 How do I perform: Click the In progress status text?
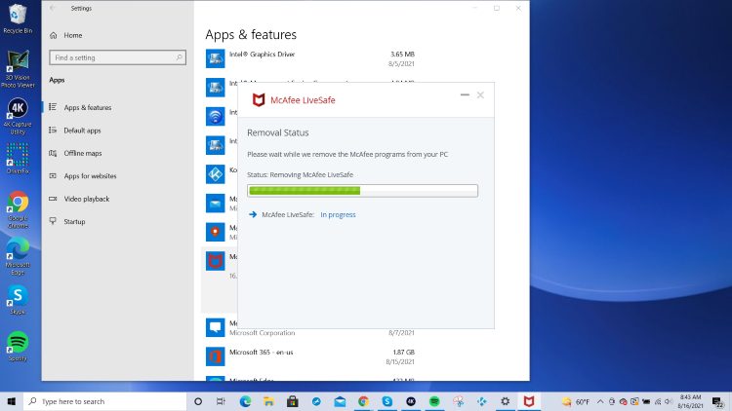tap(338, 215)
